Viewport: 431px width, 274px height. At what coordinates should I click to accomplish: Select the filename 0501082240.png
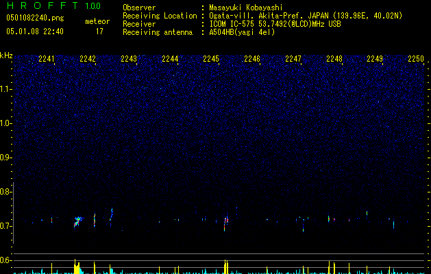(x=35, y=18)
